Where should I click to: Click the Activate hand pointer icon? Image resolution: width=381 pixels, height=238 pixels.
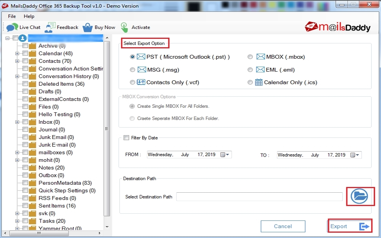(x=124, y=27)
